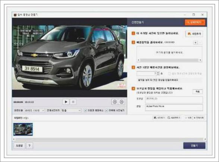Click timeline toolbar delete button
Image resolution: width=219 pixels, height=162 pixels.
[188, 118]
